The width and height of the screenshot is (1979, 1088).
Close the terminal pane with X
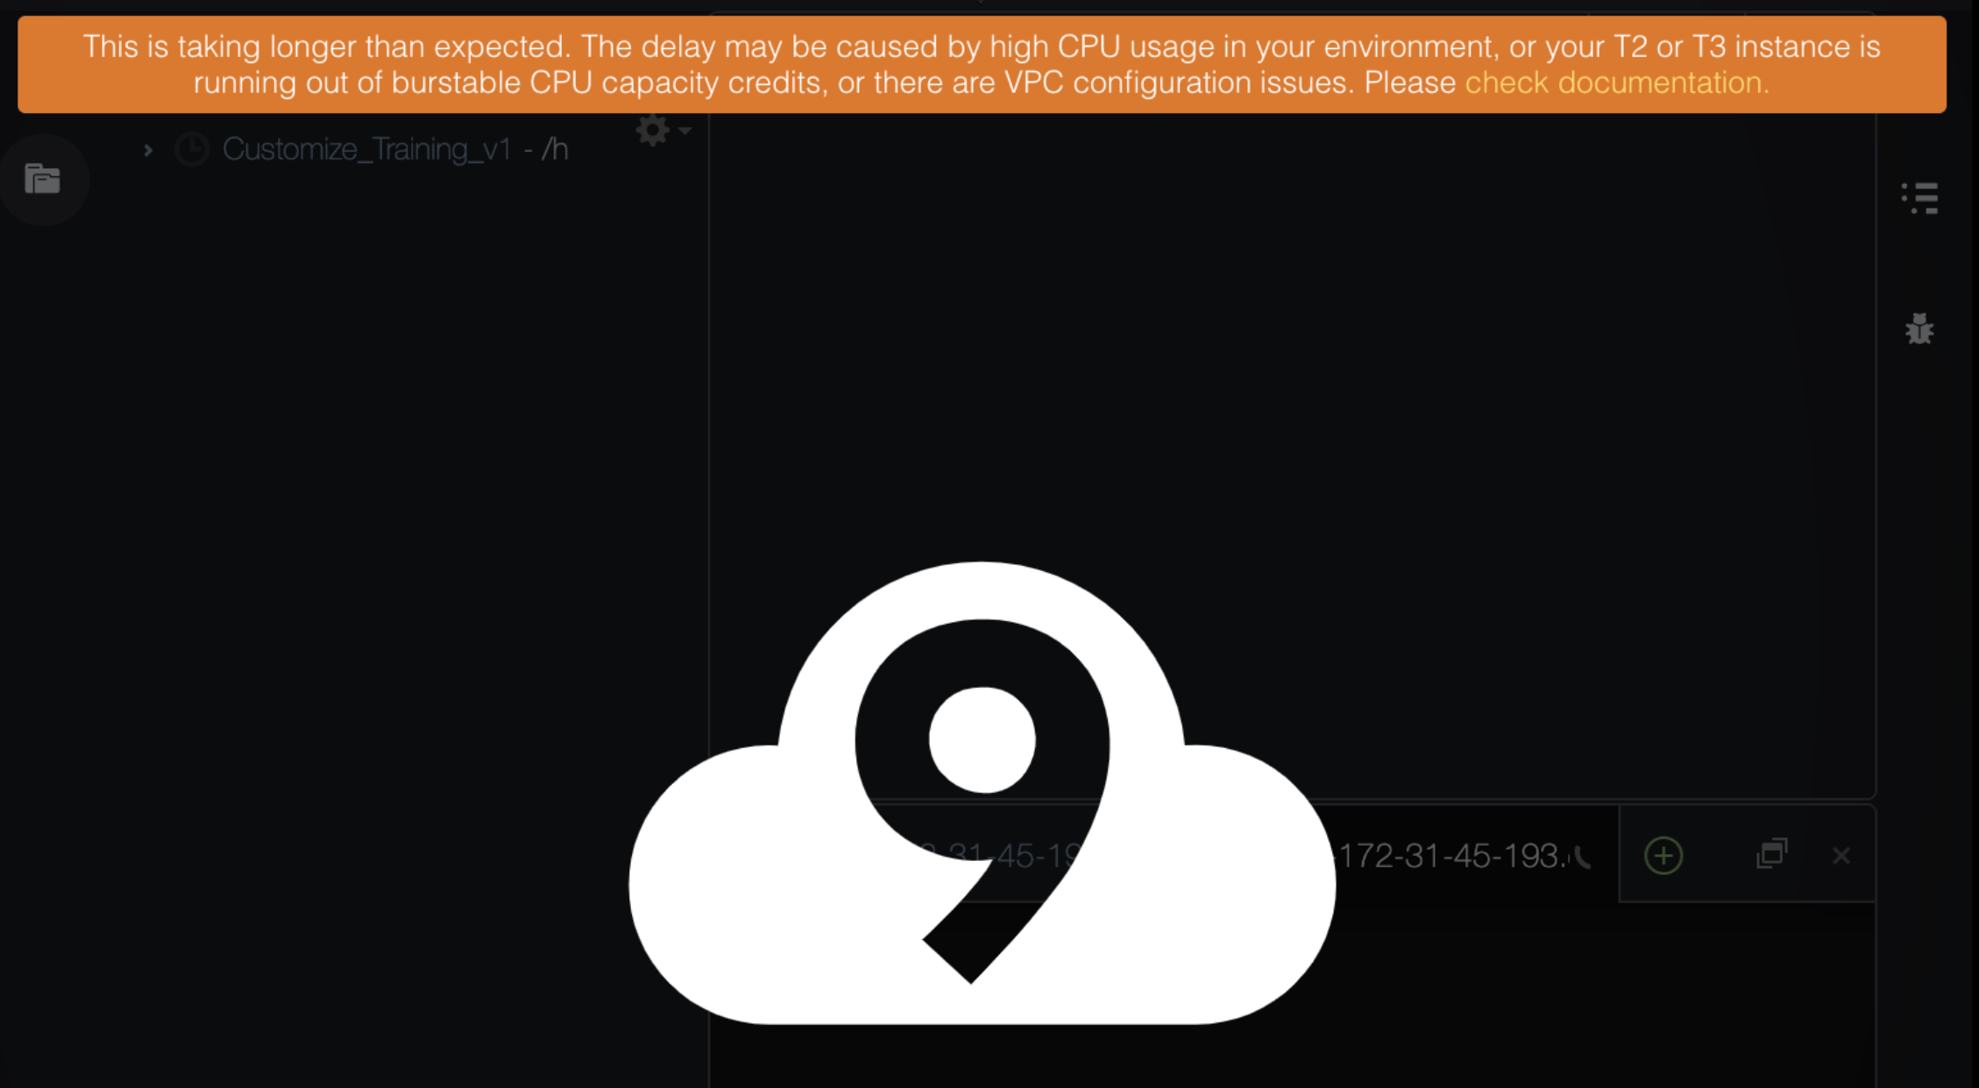(1841, 855)
